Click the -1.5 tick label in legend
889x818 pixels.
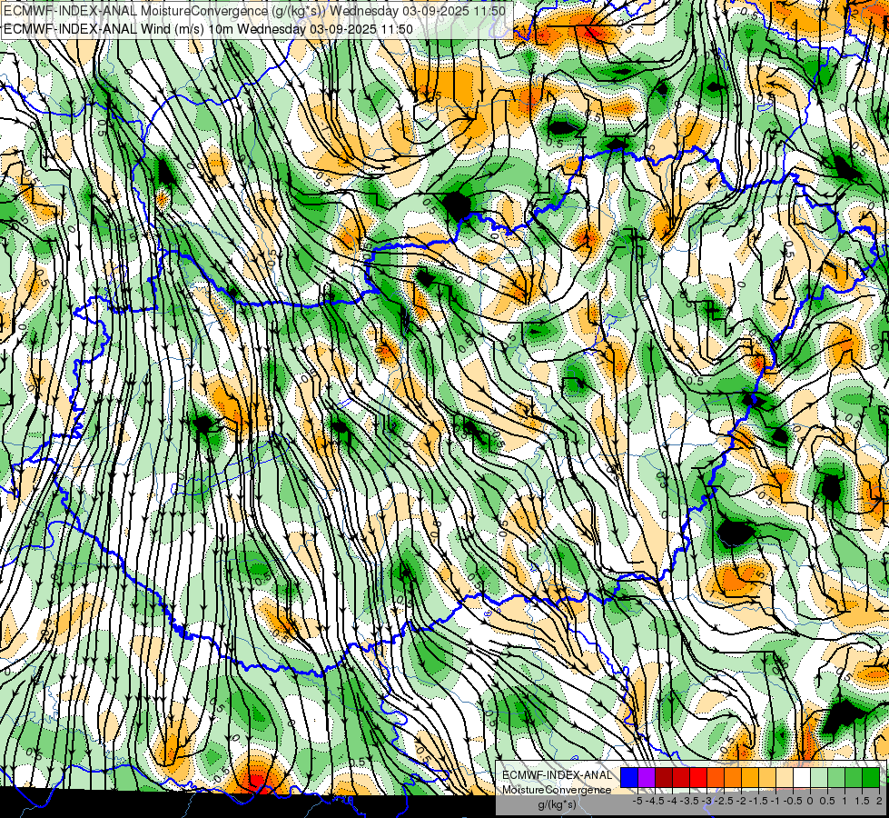coord(758,801)
